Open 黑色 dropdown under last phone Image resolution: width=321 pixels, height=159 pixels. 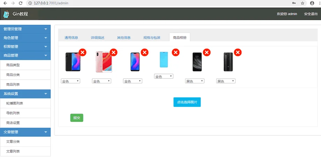[x=226, y=81]
